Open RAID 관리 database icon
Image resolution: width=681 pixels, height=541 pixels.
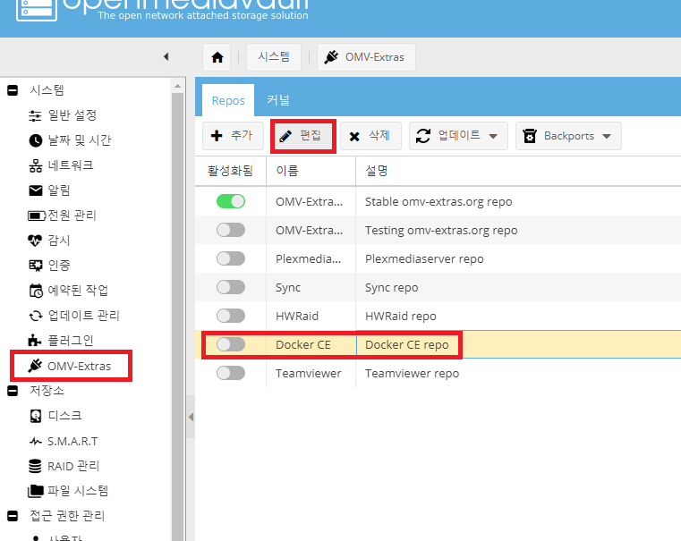point(35,466)
